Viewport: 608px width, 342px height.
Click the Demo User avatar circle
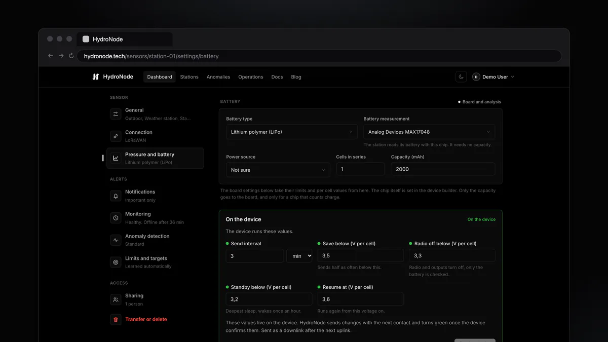click(x=476, y=77)
